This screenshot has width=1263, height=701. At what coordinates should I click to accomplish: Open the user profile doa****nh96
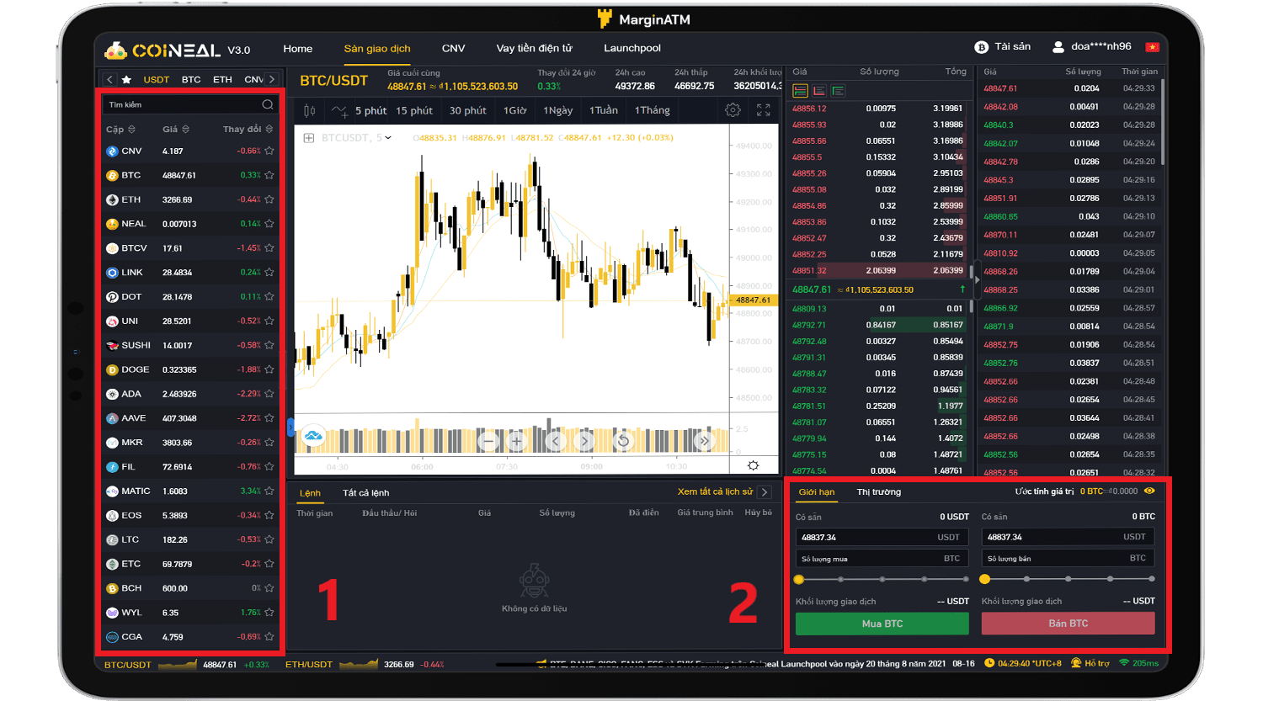(1092, 46)
